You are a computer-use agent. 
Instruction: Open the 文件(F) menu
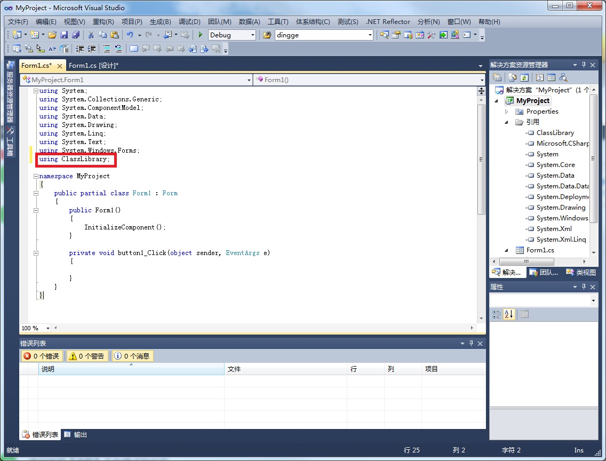pyautogui.click(x=18, y=22)
